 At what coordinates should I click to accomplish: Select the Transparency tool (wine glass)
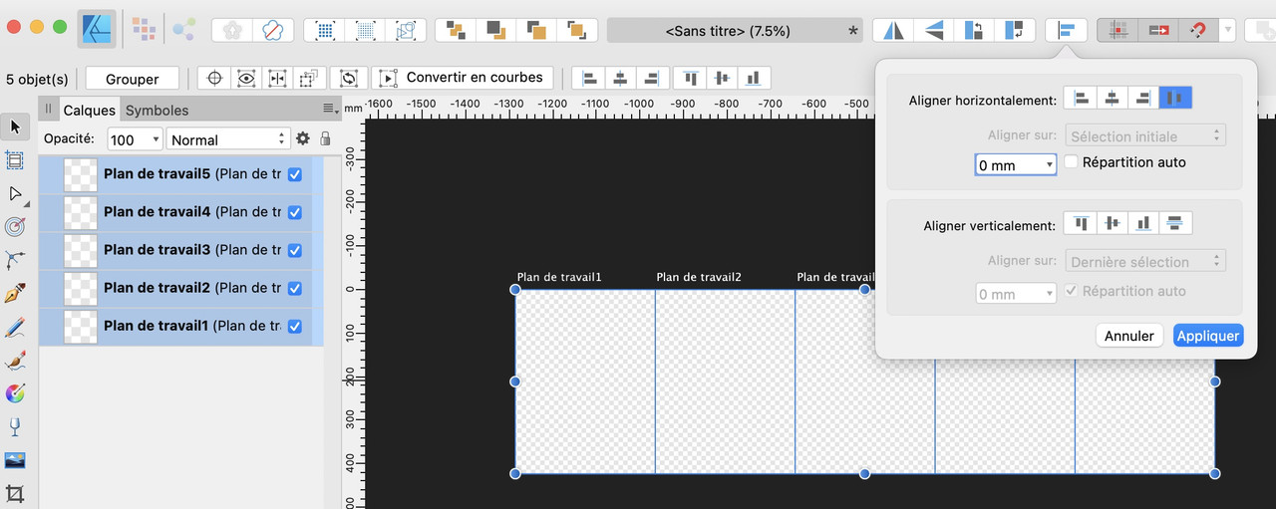point(15,427)
